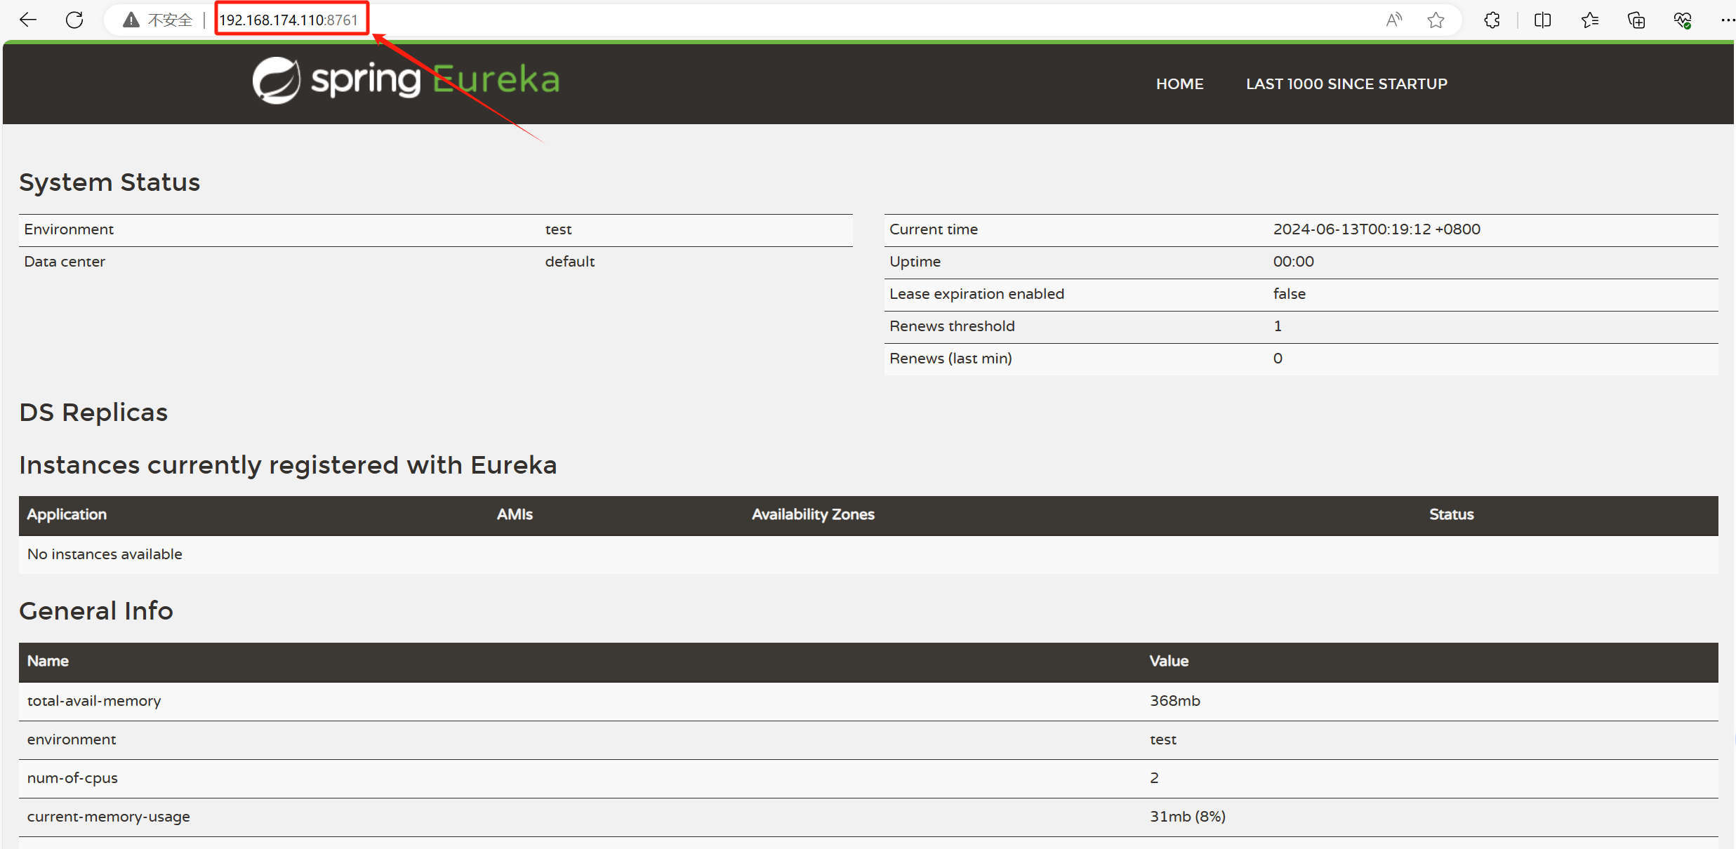Go to the HOME nav item

pyautogui.click(x=1179, y=84)
